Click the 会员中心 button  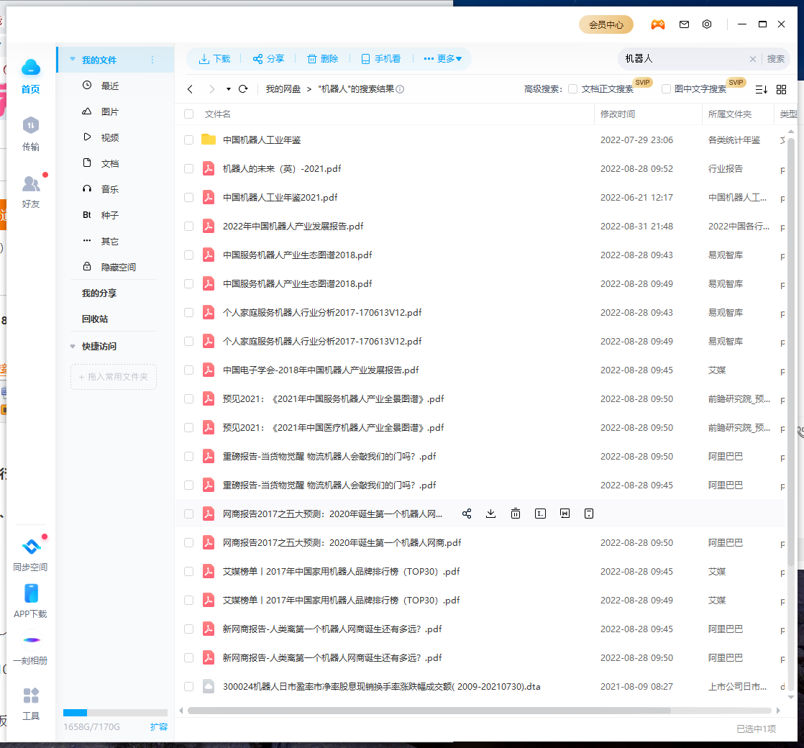(606, 24)
